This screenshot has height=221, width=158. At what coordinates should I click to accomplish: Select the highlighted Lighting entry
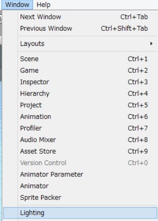pos(80,213)
